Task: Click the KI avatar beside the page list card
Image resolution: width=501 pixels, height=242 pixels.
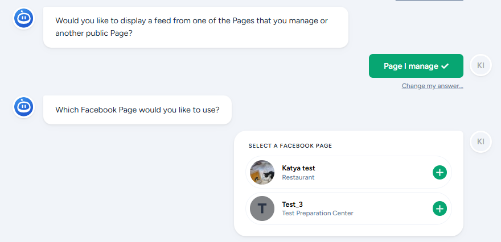Action: point(481,141)
